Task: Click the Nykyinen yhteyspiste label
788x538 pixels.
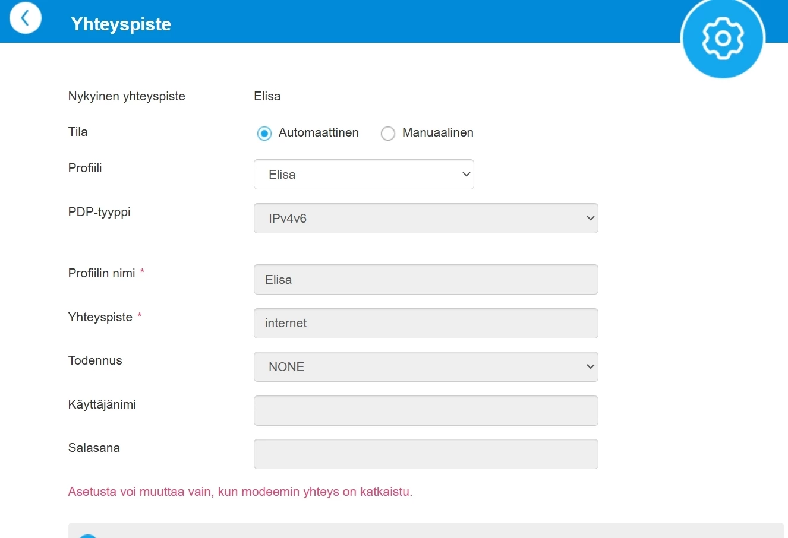Action: pyautogui.click(x=127, y=97)
